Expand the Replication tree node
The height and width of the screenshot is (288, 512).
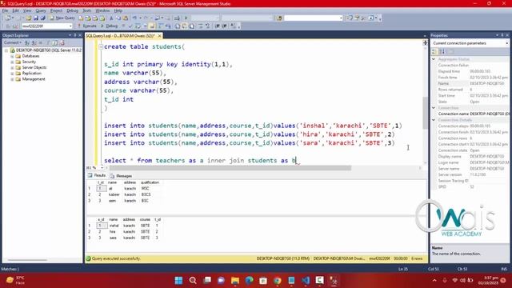(12, 74)
